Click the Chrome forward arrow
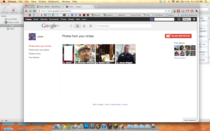This screenshot has height=131, width=210. pyautogui.click(x=30, y=11)
